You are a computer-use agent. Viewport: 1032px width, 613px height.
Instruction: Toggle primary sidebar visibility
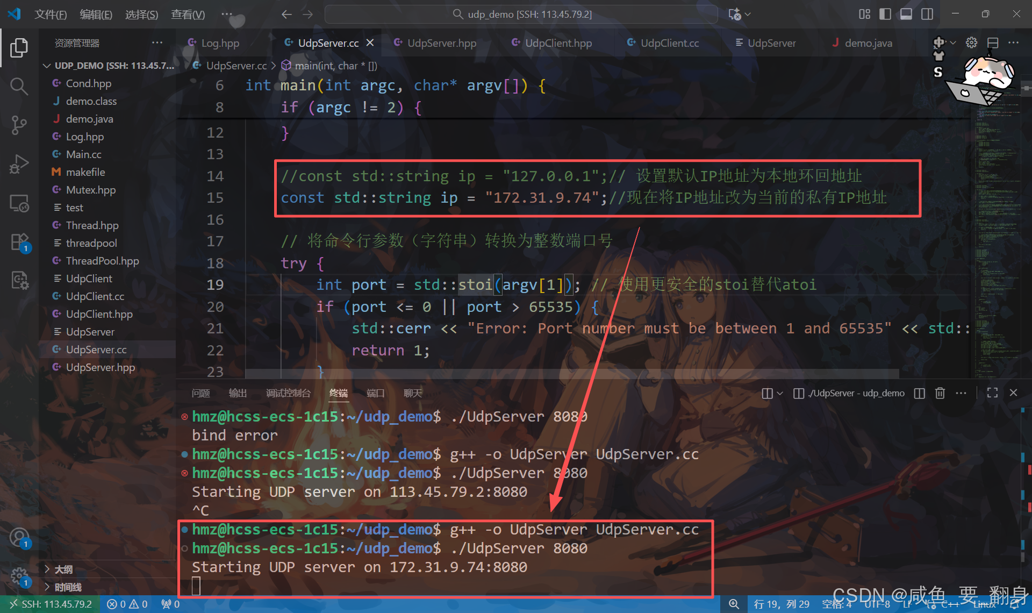pos(885,14)
